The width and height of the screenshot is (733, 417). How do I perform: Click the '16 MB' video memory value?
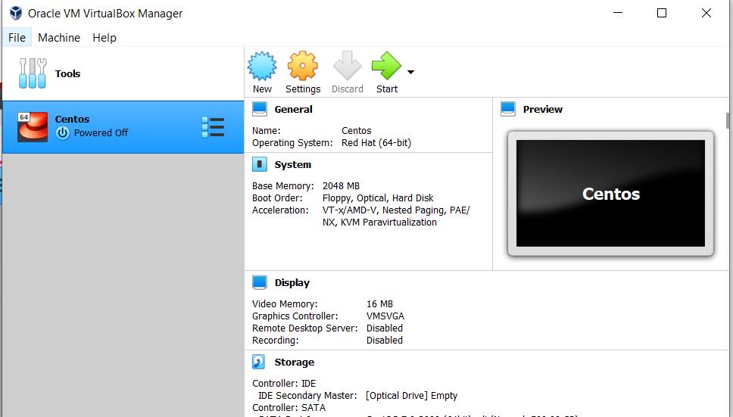pyautogui.click(x=379, y=304)
